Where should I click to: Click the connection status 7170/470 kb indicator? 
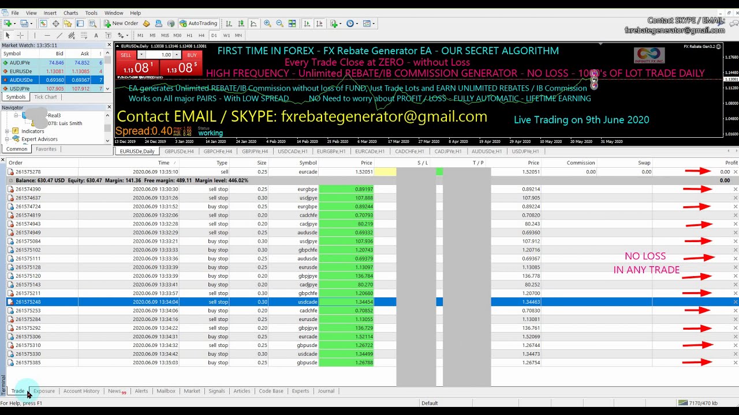(x=698, y=403)
